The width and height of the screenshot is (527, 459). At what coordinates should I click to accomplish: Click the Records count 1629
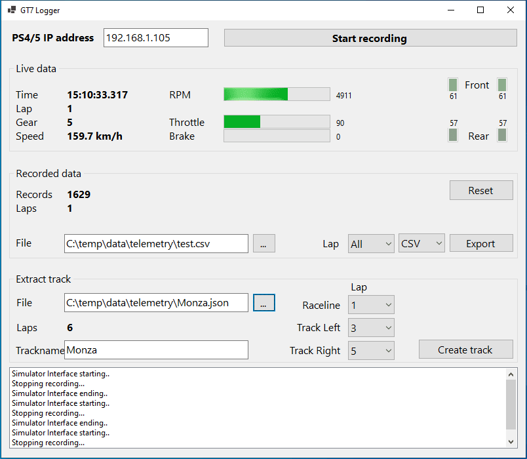(79, 194)
